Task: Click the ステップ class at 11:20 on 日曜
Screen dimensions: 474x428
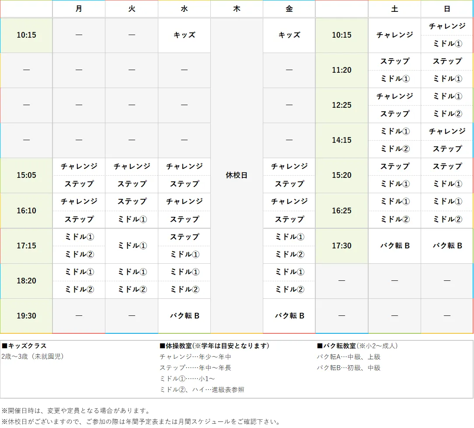Action: [446, 61]
